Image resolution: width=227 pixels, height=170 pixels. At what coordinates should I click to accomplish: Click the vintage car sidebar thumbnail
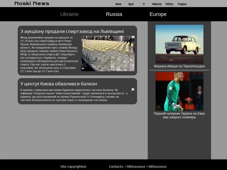point(179,44)
